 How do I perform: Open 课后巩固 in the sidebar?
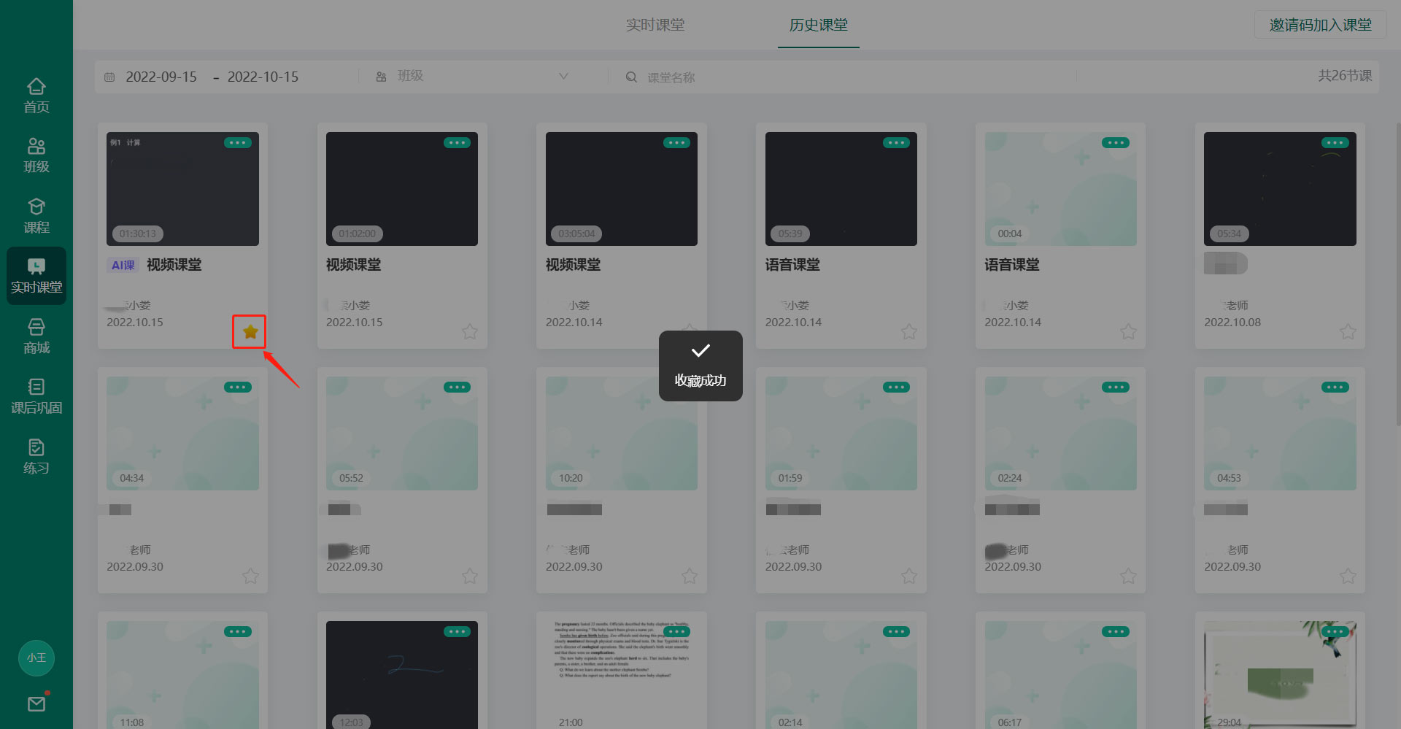(x=36, y=396)
